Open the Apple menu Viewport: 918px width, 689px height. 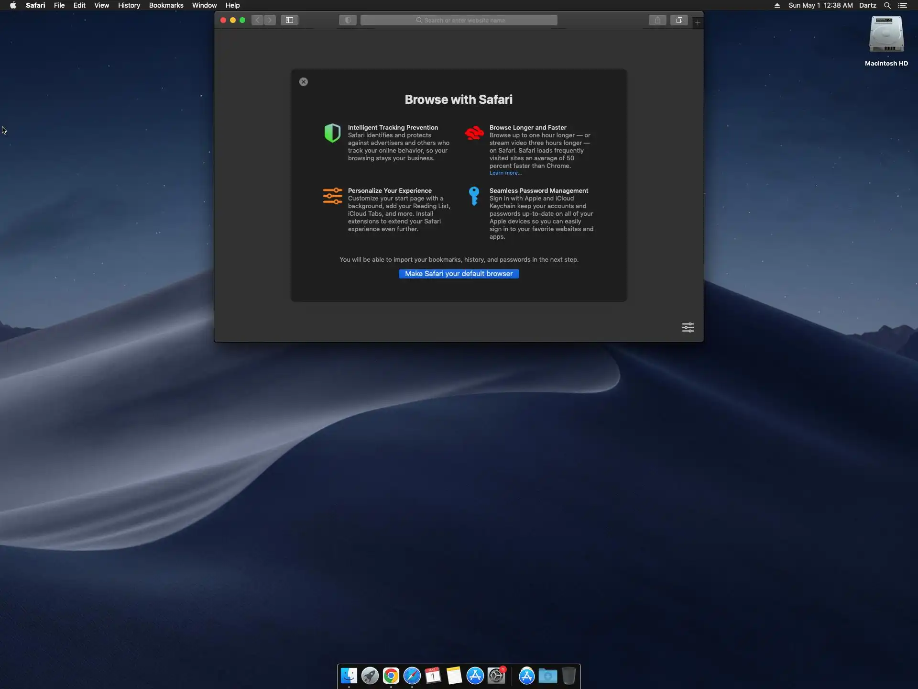coord(13,5)
